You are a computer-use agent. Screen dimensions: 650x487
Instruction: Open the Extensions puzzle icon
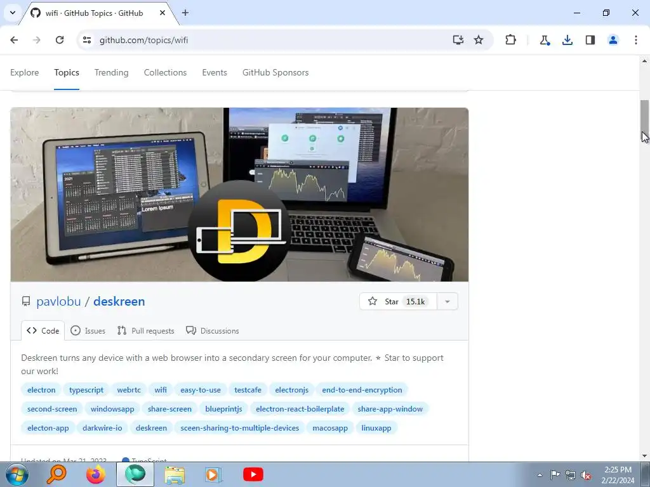click(x=511, y=40)
